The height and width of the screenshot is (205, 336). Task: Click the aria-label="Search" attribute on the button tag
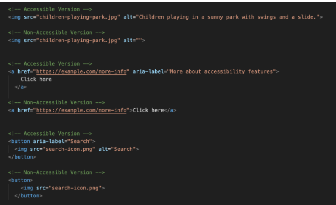[64, 141]
